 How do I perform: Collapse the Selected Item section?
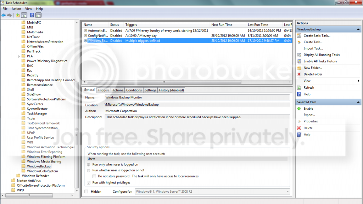click(358, 102)
